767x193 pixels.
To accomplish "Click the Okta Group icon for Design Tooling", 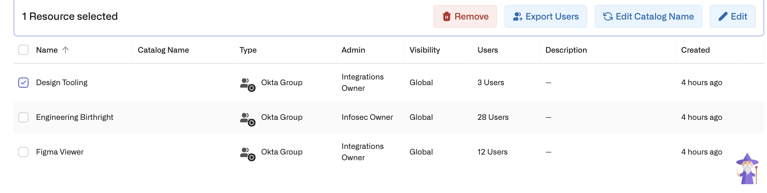I will 248,84.
